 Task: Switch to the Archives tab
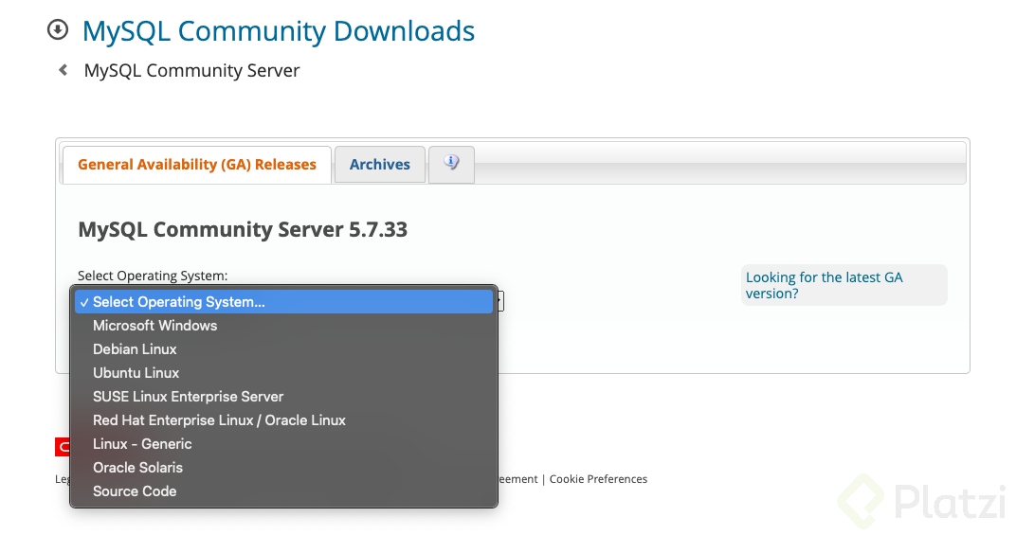point(380,165)
